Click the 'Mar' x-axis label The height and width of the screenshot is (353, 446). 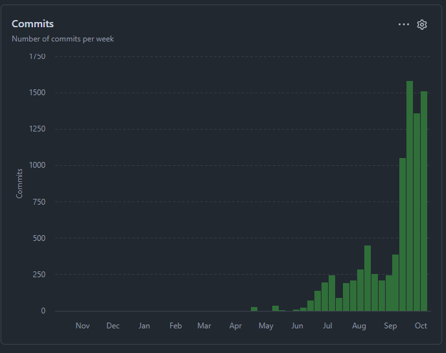204,326
